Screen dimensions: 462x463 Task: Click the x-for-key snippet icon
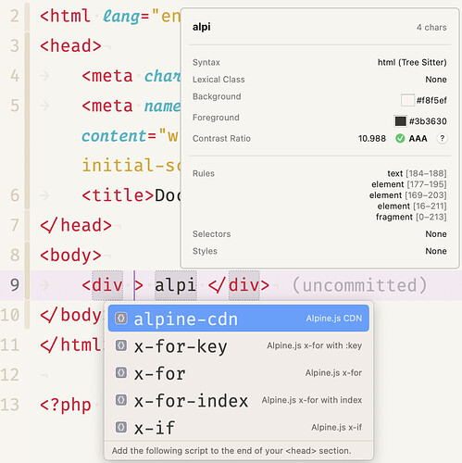coord(121,345)
